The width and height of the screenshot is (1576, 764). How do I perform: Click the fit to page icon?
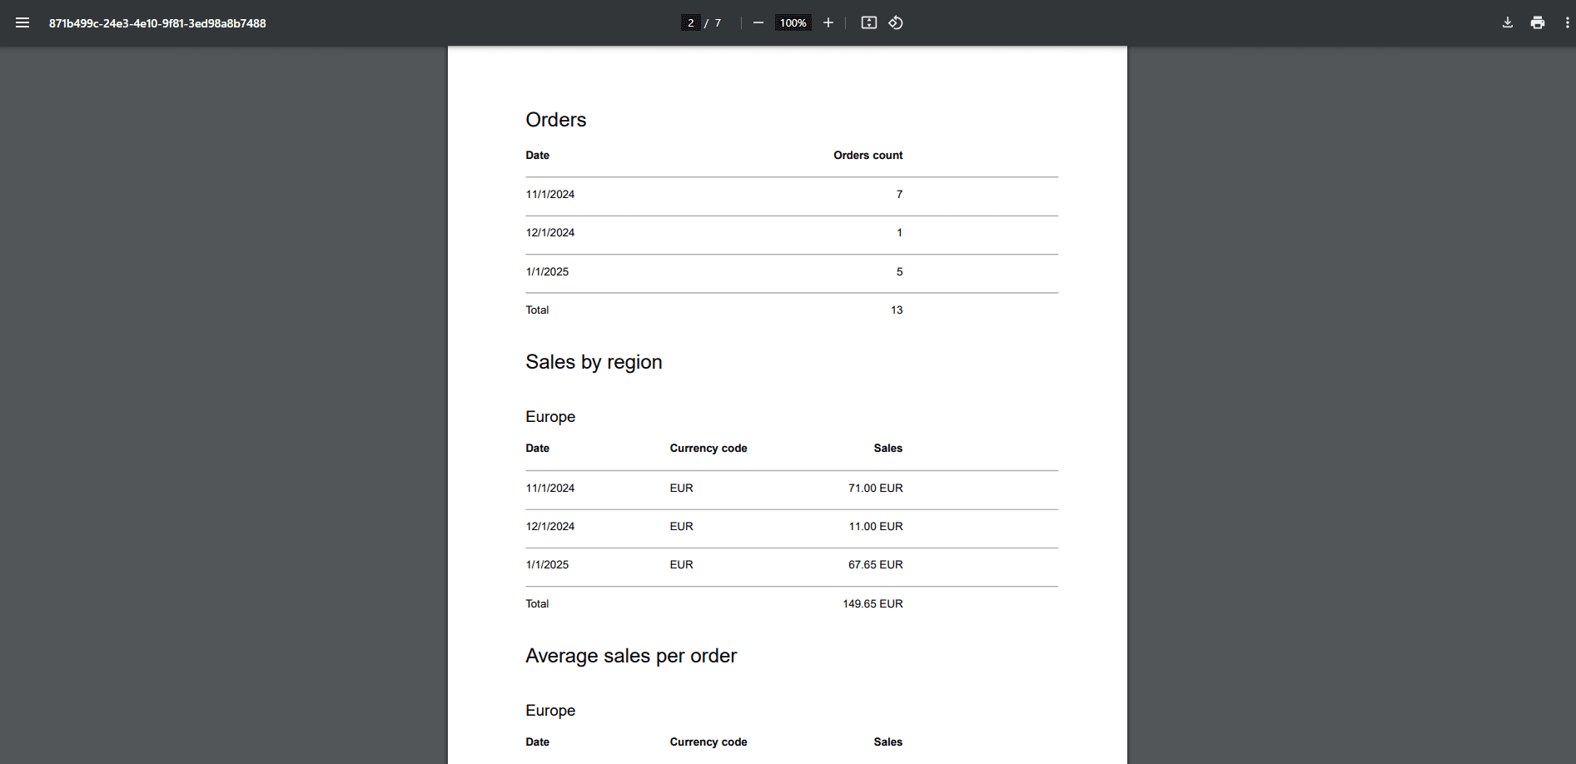[868, 23]
